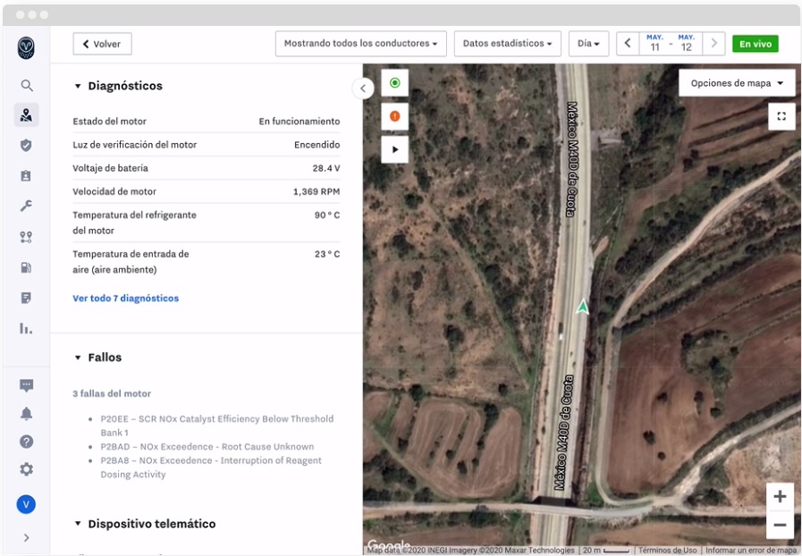Open the reports bar chart icon

(x=27, y=328)
